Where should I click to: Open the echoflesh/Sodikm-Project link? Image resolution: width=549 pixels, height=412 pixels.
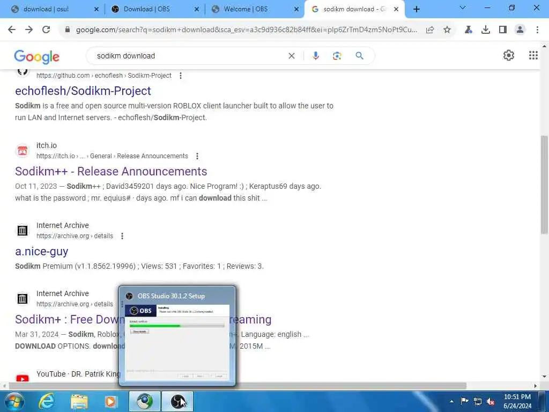point(83,91)
